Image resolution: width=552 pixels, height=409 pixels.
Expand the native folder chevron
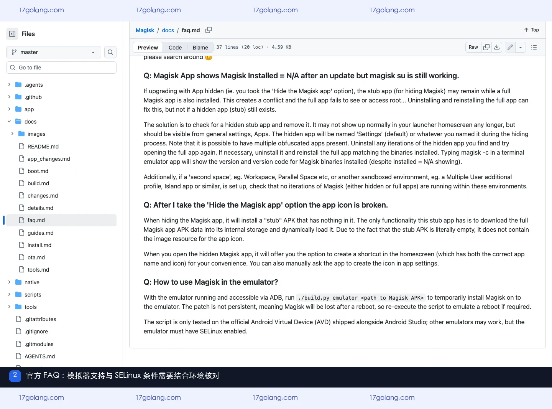pos(9,282)
